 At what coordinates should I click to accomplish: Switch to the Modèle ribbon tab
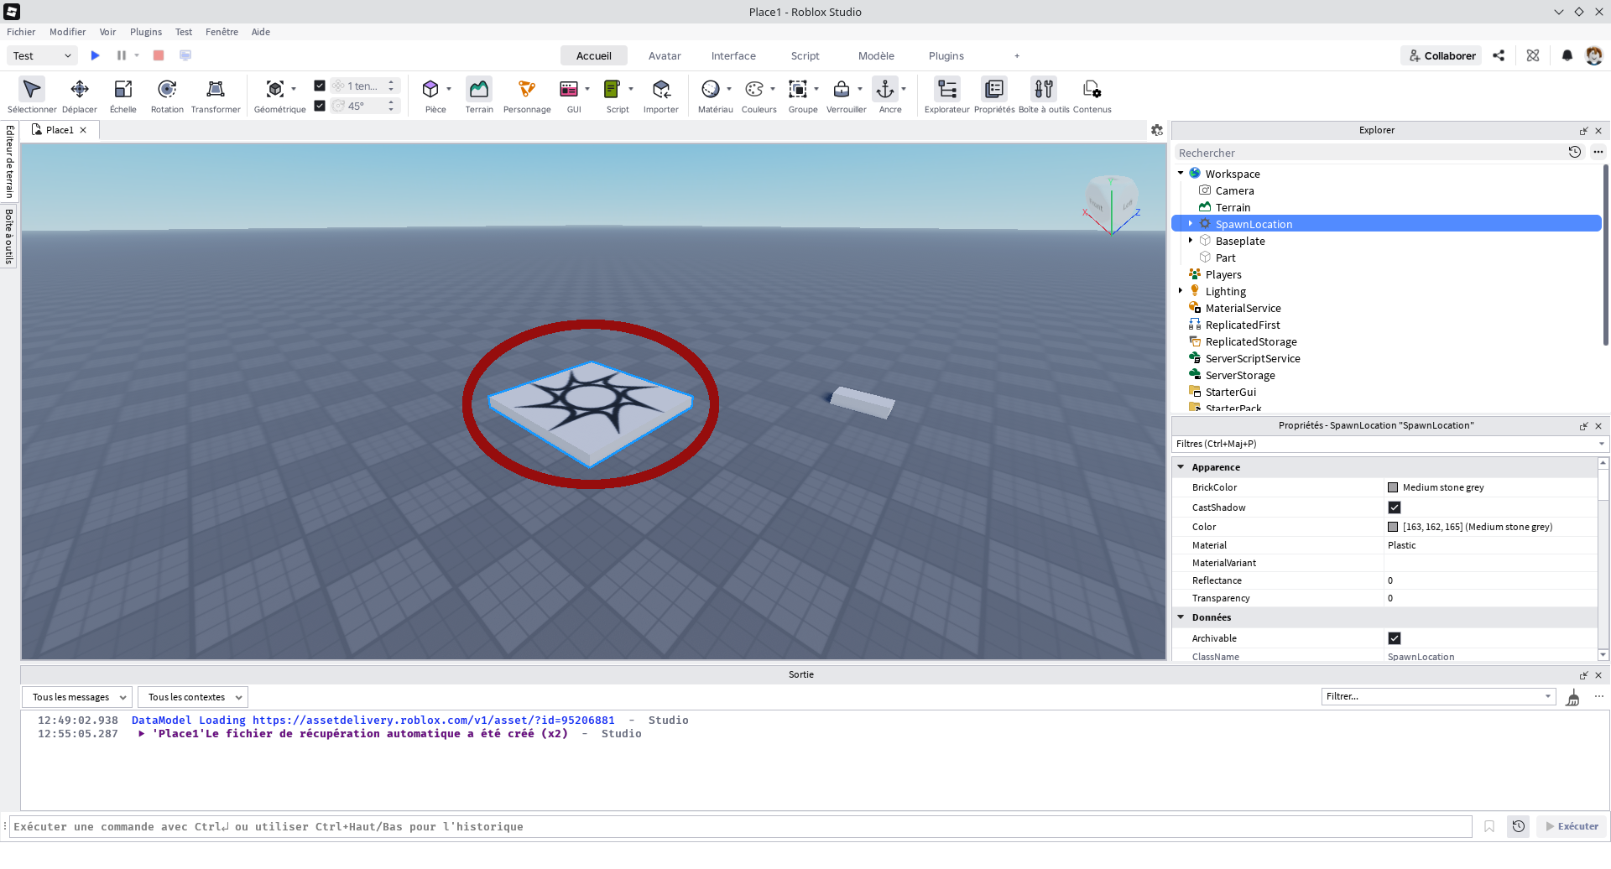[x=876, y=55]
